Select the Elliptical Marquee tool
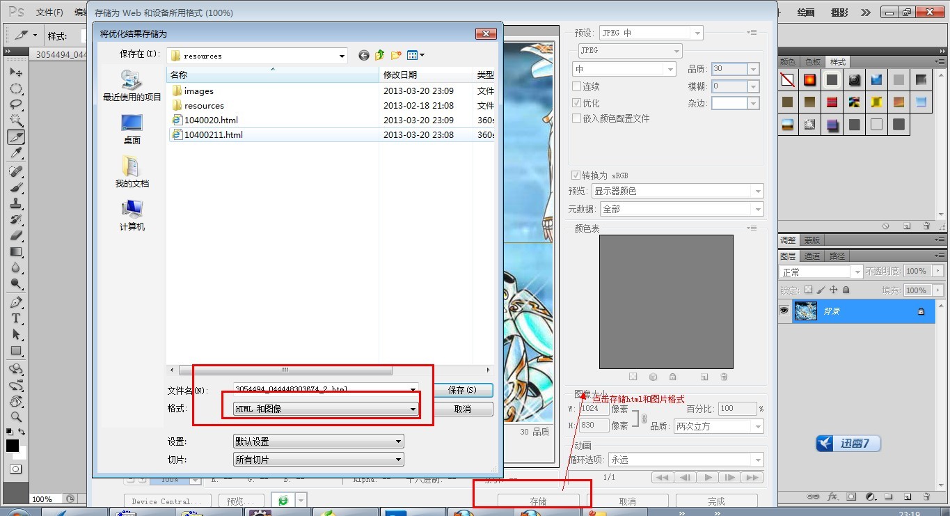This screenshot has width=950, height=516. coord(16,88)
